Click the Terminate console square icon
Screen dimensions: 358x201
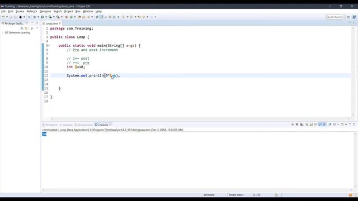pos(293,125)
